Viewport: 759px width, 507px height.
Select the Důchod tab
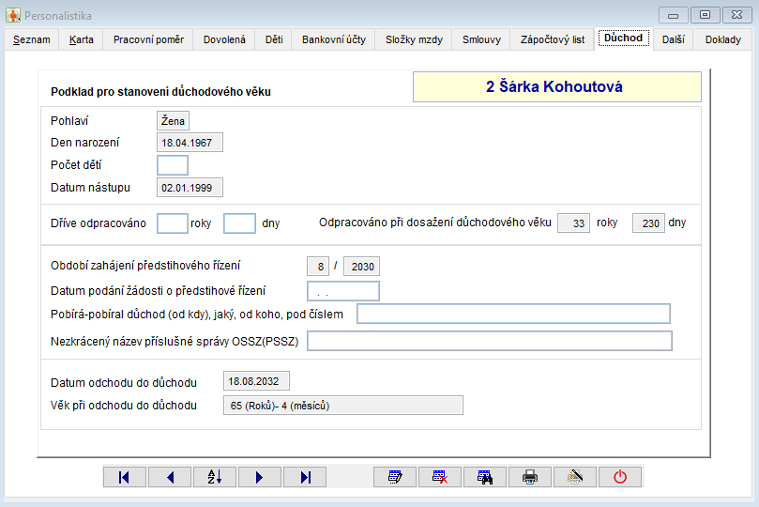624,38
